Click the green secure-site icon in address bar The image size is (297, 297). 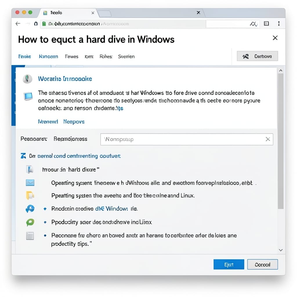44,24
